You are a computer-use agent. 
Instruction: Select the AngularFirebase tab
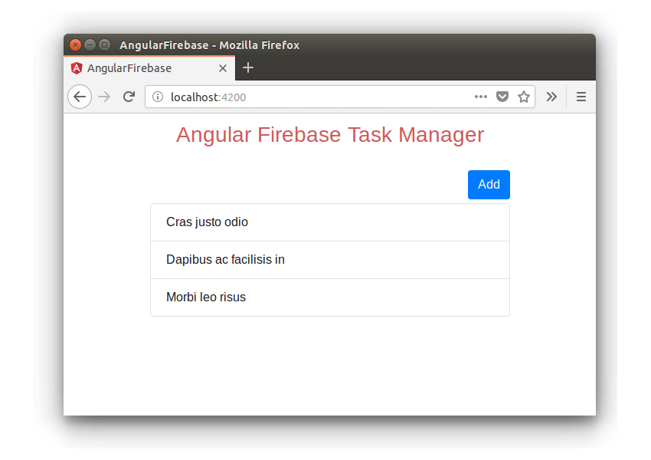point(149,68)
